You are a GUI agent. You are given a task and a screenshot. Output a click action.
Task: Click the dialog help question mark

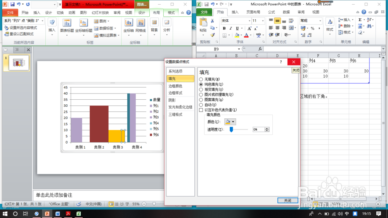[x=281, y=62]
